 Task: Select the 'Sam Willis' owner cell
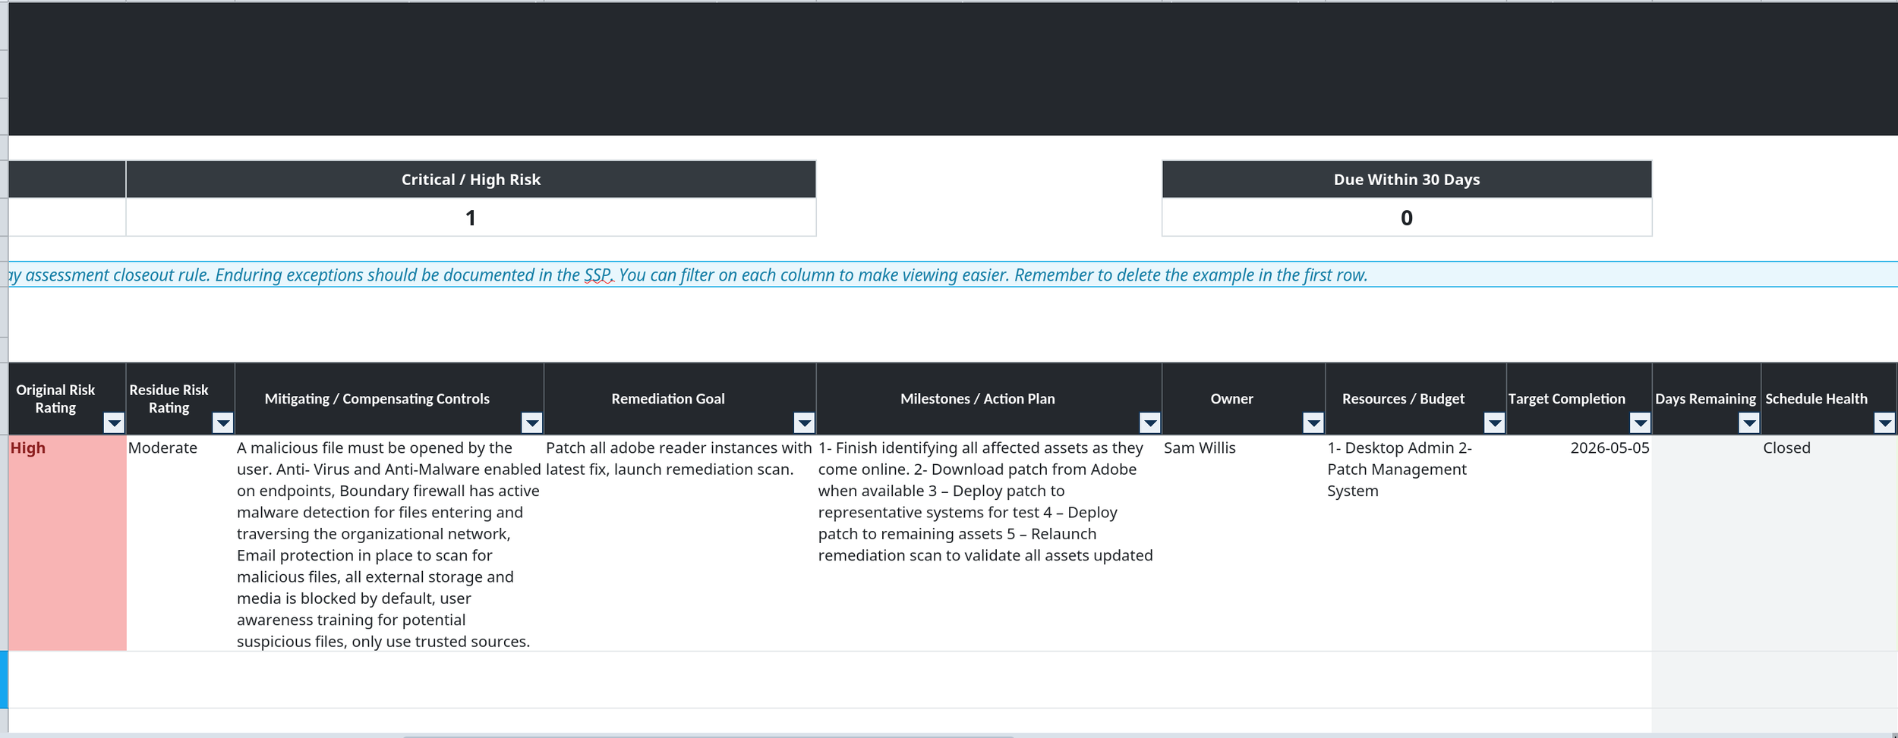[x=1244, y=543]
